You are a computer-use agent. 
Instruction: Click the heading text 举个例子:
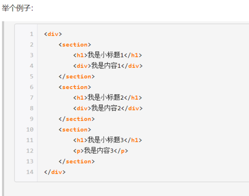(x=17, y=8)
